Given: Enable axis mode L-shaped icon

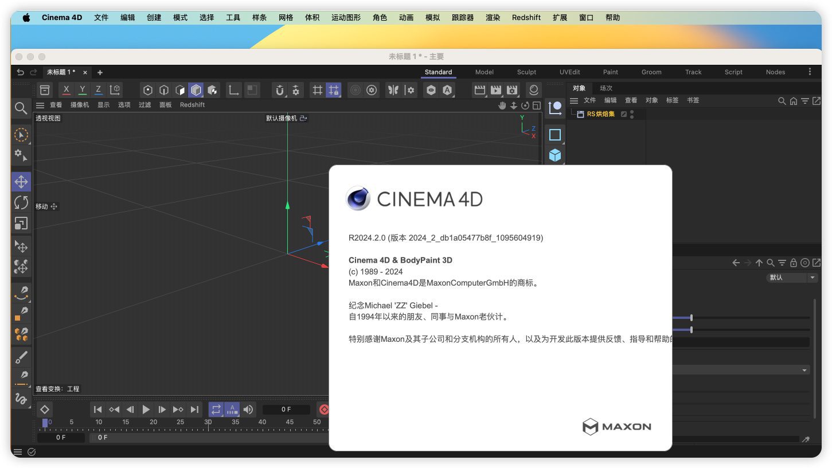Looking at the screenshot, I should [233, 90].
